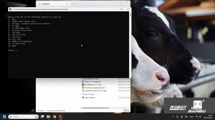Image resolution: width=215 pixels, height=120 pixels.
Task: Click the rufus file icon
Action: pyautogui.click(x=83, y=98)
